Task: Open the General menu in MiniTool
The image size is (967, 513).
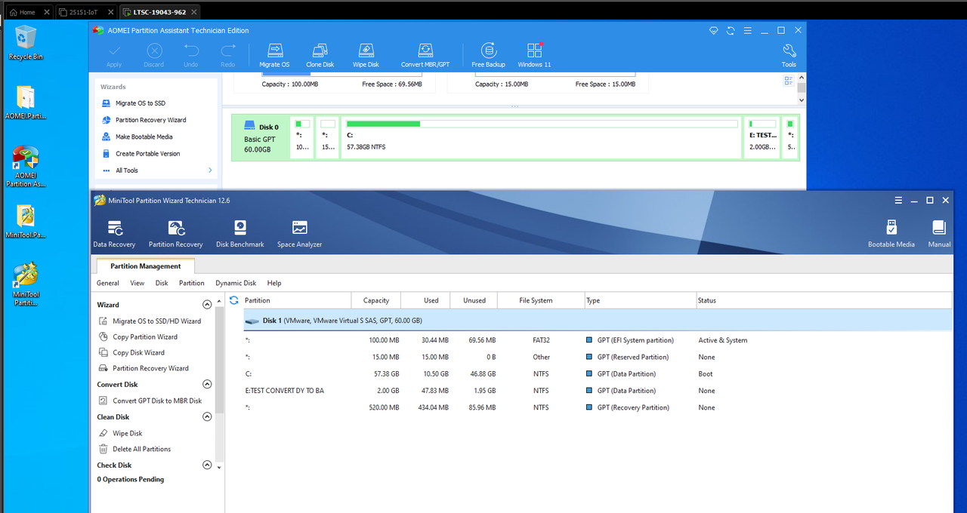Action: (x=108, y=283)
